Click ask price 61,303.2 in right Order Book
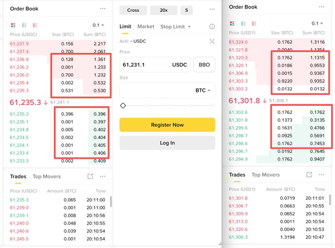This screenshot has width=335, height=248. pos(238,89)
